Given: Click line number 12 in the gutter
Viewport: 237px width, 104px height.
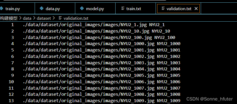Looking at the screenshot, I should point(11,94).
